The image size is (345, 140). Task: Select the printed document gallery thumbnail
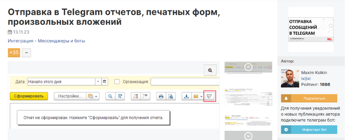pyautogui.click(x=248, y=97)
